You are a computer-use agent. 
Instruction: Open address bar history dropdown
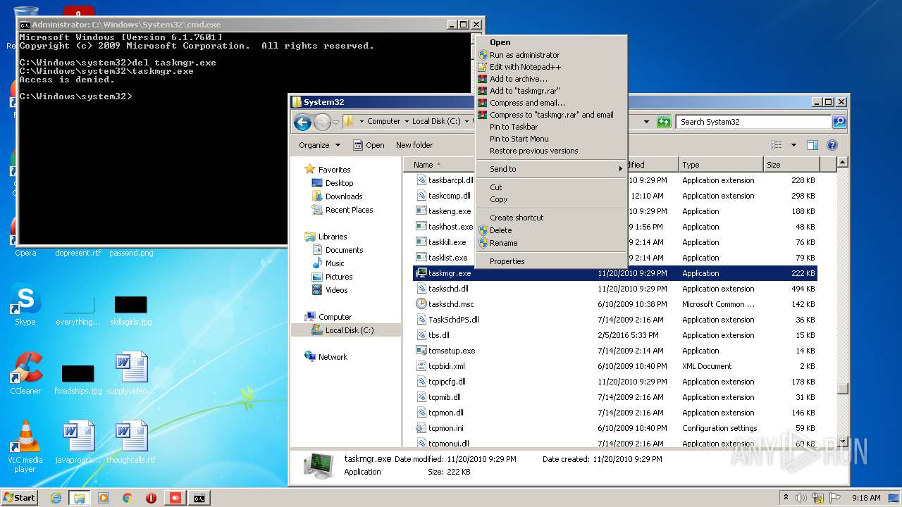click(646, 122)
